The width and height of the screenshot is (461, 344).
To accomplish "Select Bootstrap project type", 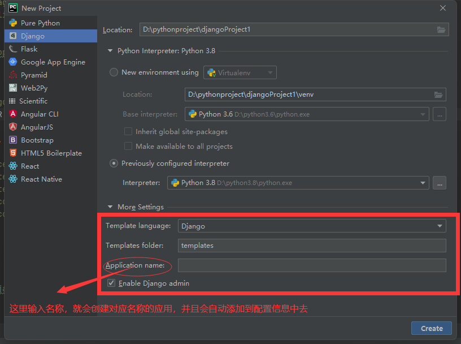I will (x=51, y=140).
